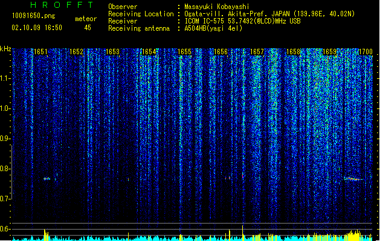
Task: Click the 0.6 frequency axis label
Action: coord(5,229)
